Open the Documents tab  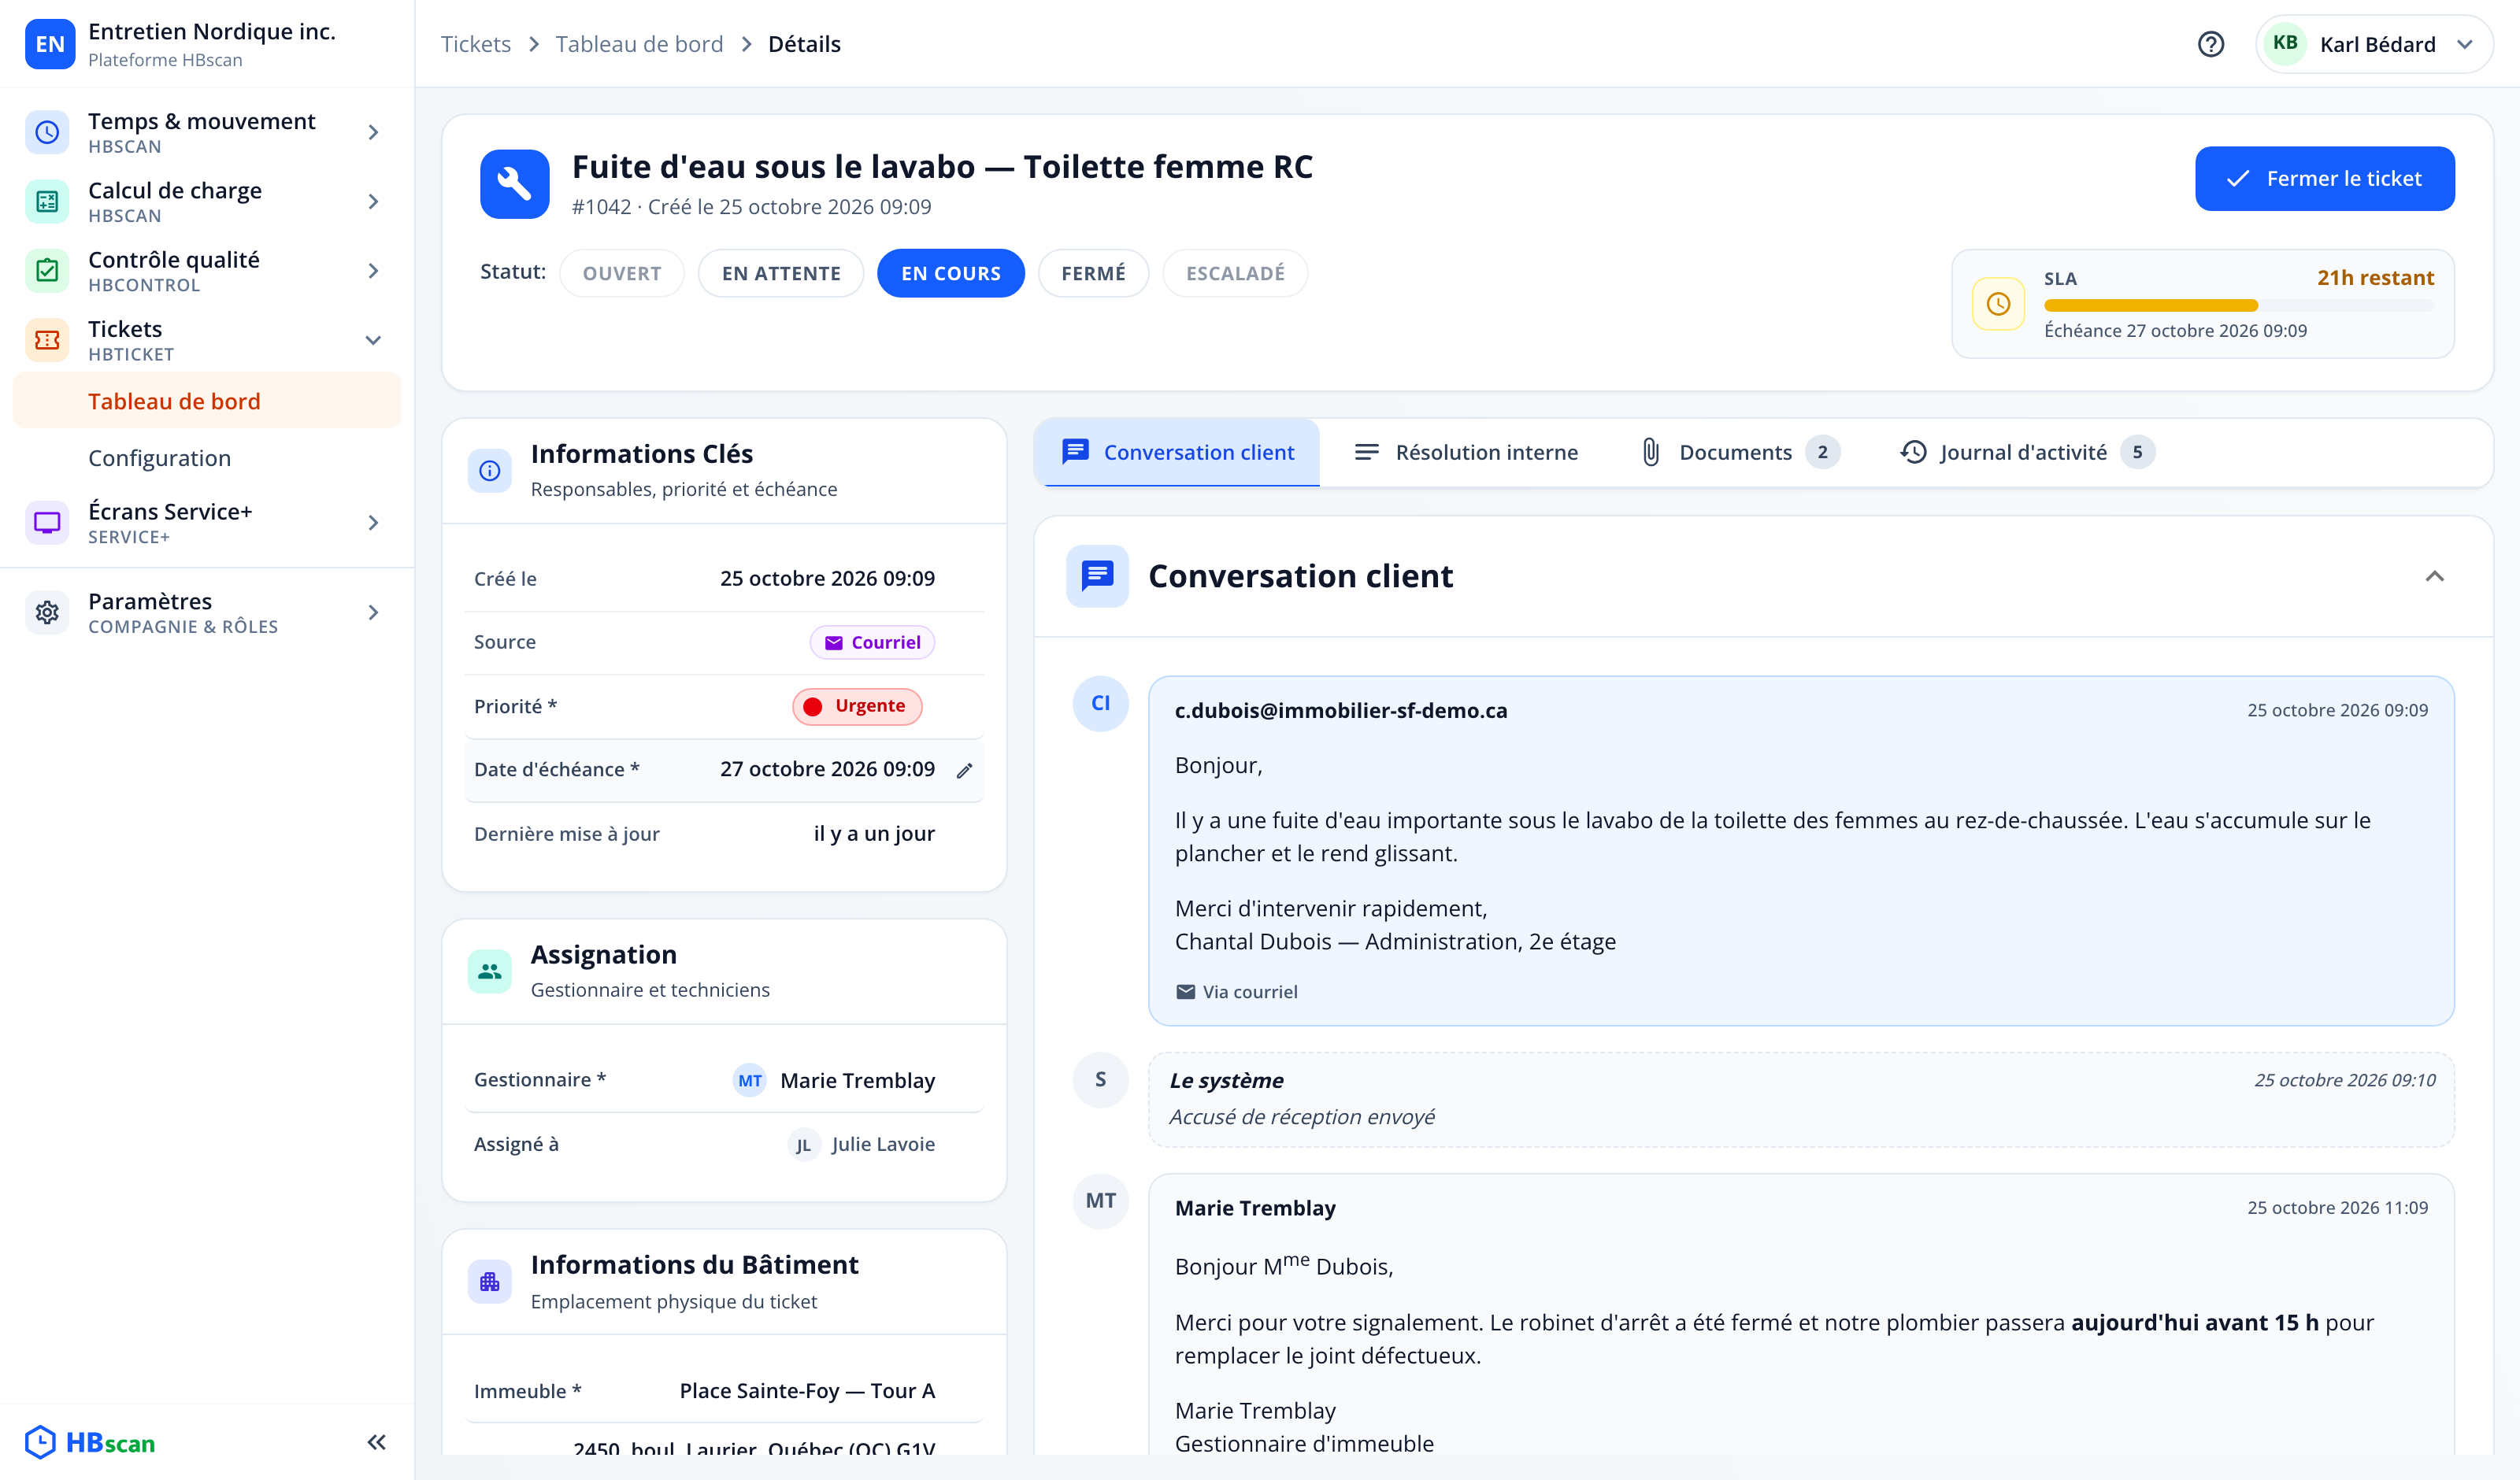[1740, 452]
